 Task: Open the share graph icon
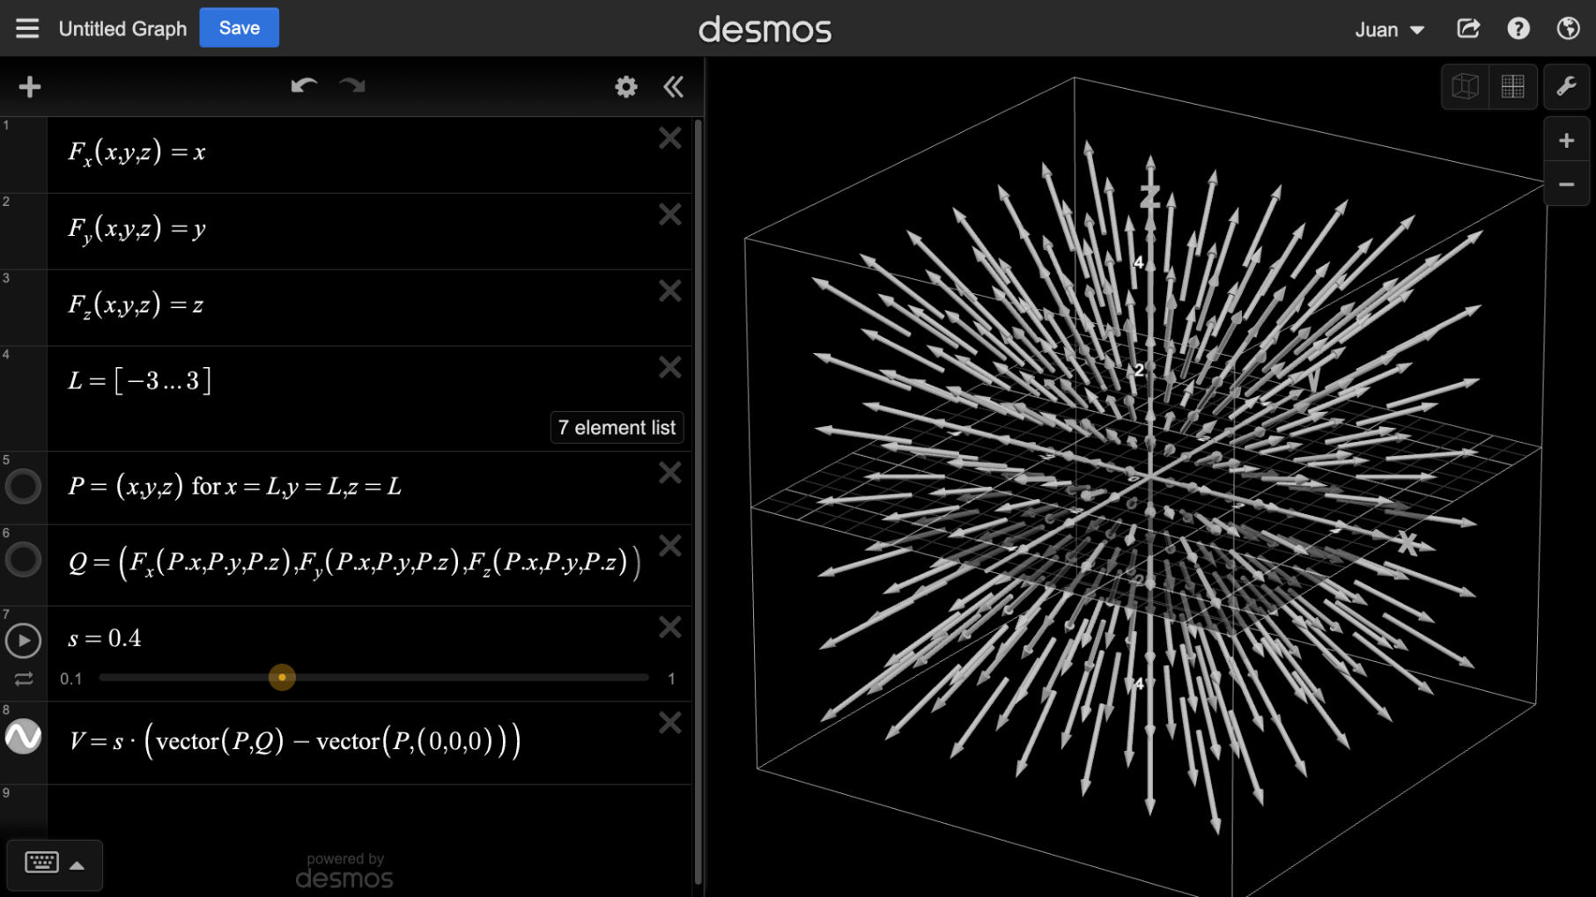[x=1468, y=28]
